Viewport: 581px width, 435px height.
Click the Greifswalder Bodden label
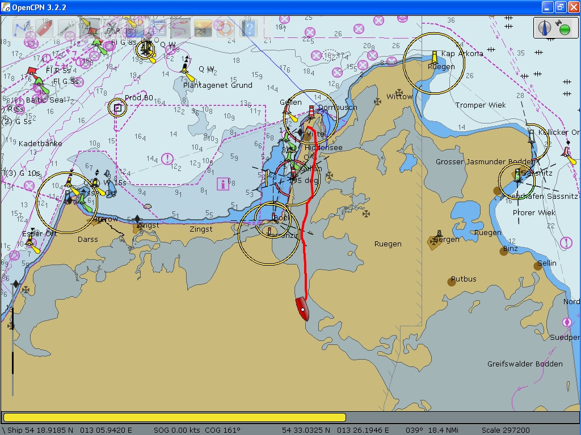tap(525, 364)
